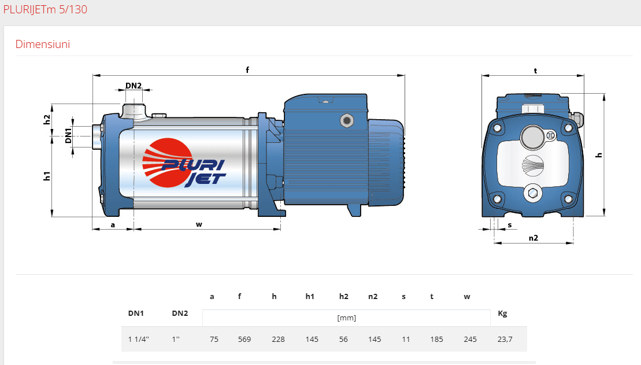The width and height of the screenshot is (641, 365).
Task: Click the h2 height label in diagram
Action: tap(47, 119)
